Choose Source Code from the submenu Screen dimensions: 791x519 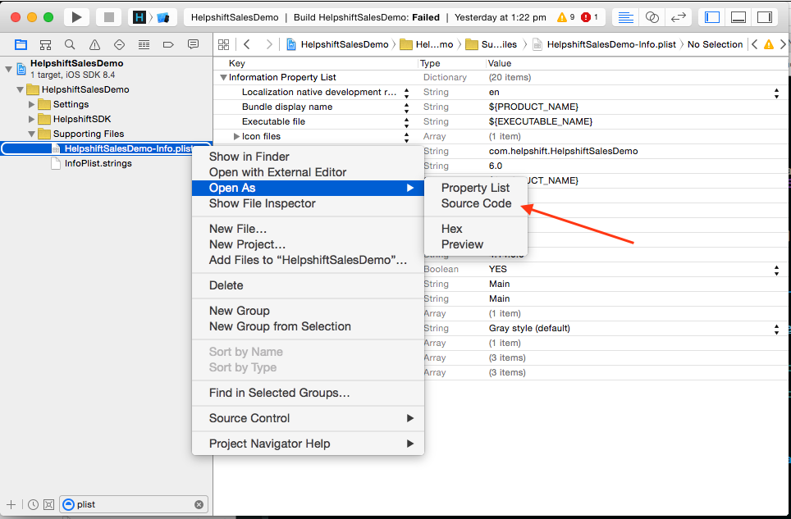(476, 203)
